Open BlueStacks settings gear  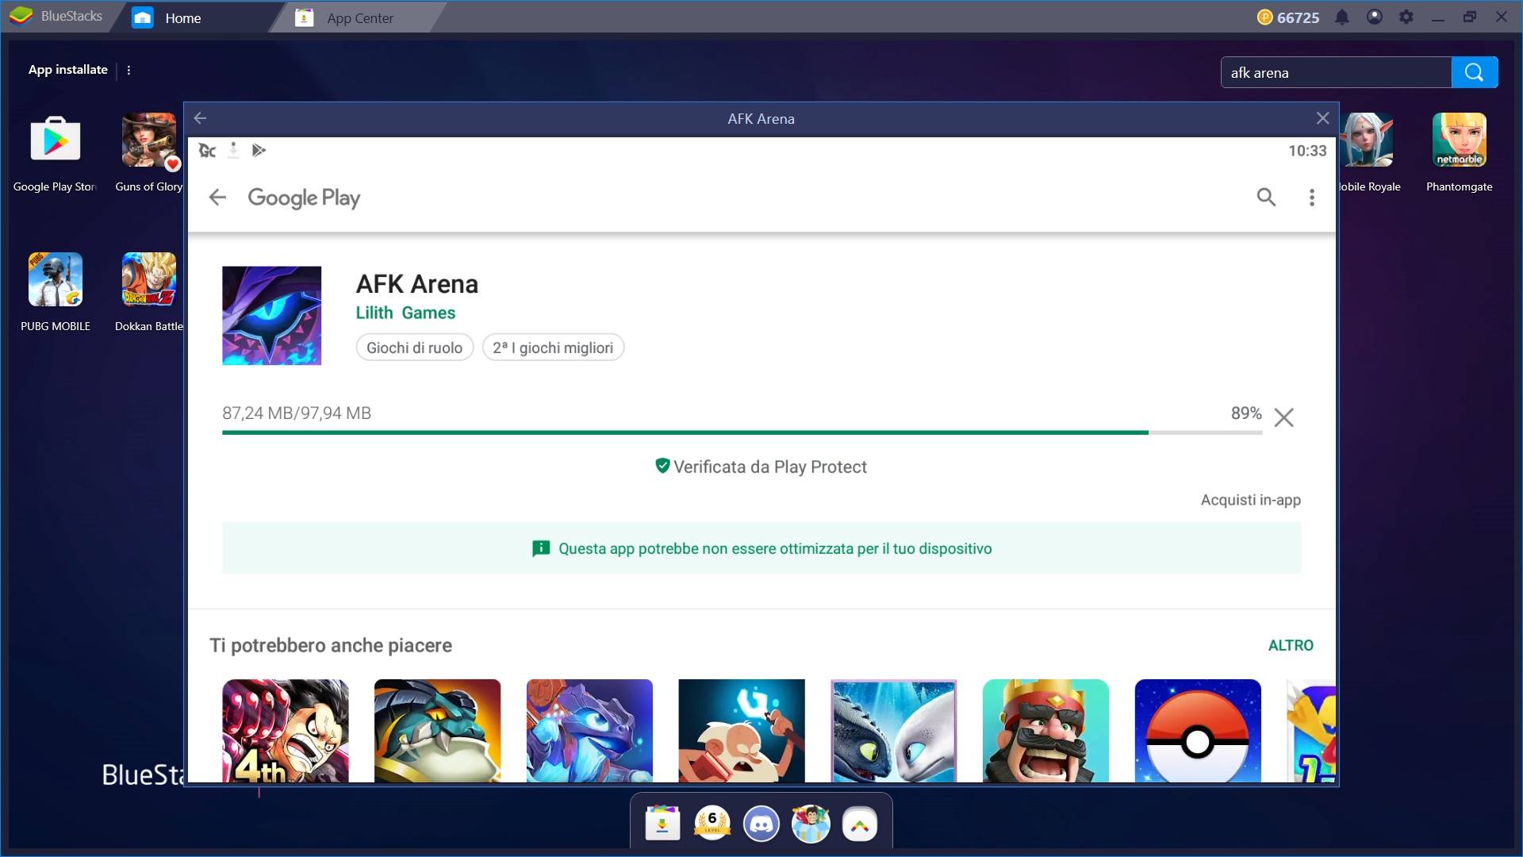click(x=1406, y=17)
